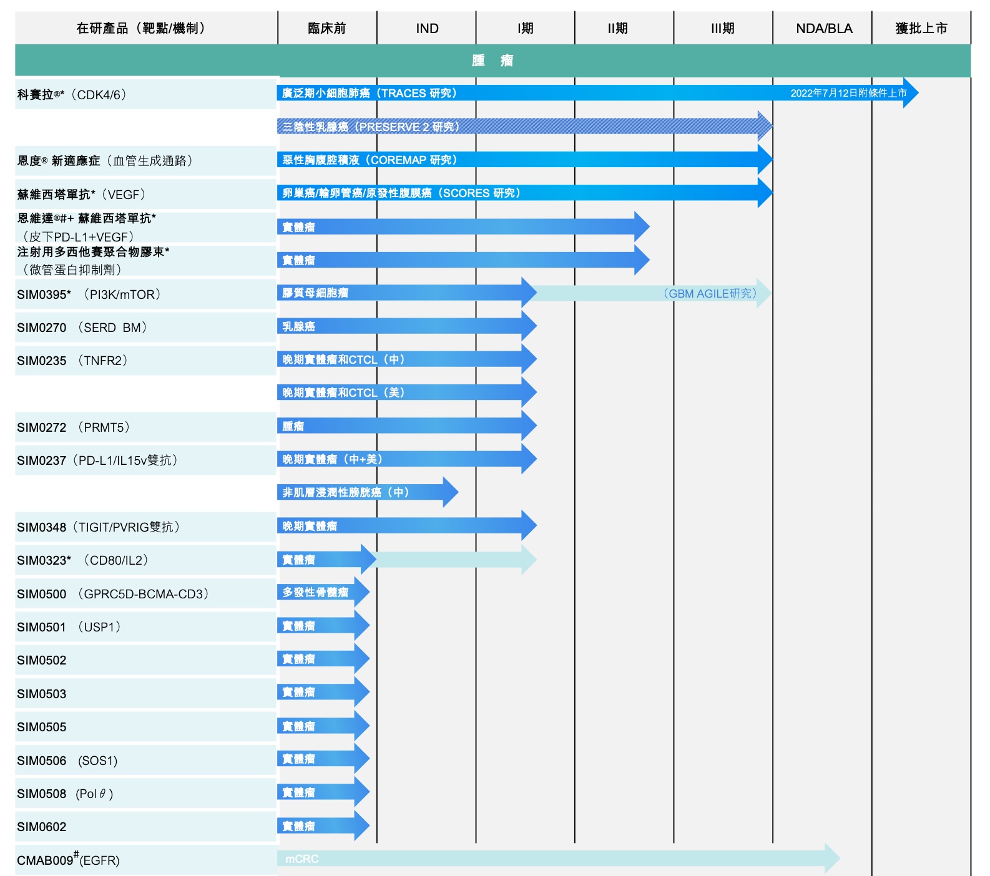Click the 獲批上市 column header
990x876 pixels.
[921, 28]
